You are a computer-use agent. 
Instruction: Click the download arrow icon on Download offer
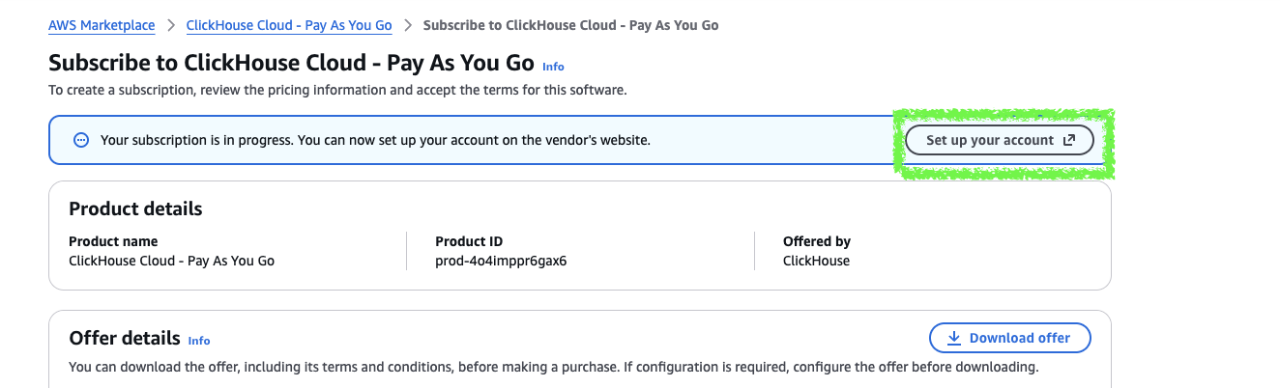click(954, 338)
